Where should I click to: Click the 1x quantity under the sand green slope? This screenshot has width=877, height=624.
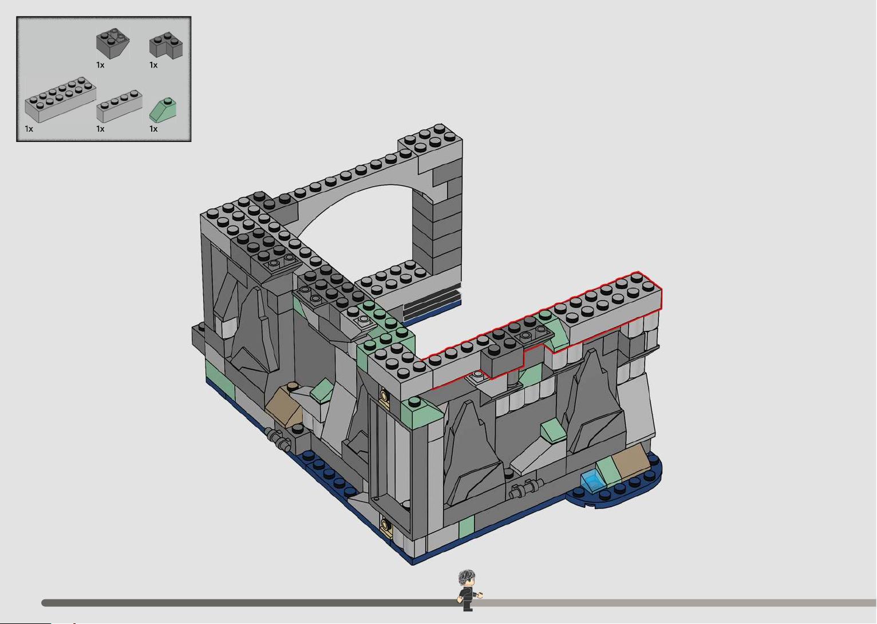(x=153, y=129)
